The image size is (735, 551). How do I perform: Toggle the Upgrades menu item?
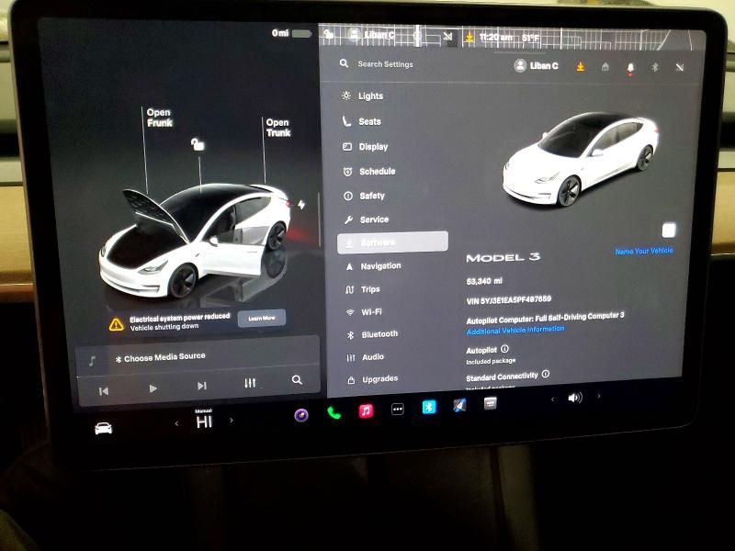tap(347, 378)
